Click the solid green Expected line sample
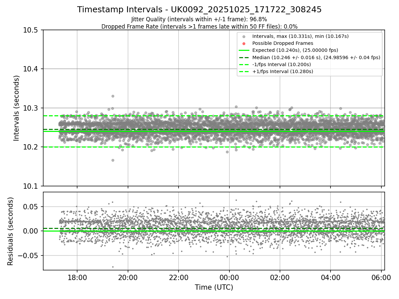Viewport: 399px width, 299px height. 244,50
